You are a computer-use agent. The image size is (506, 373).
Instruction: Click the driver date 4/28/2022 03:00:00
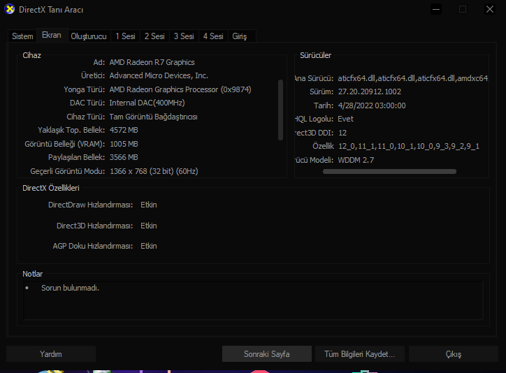point(372,105)
